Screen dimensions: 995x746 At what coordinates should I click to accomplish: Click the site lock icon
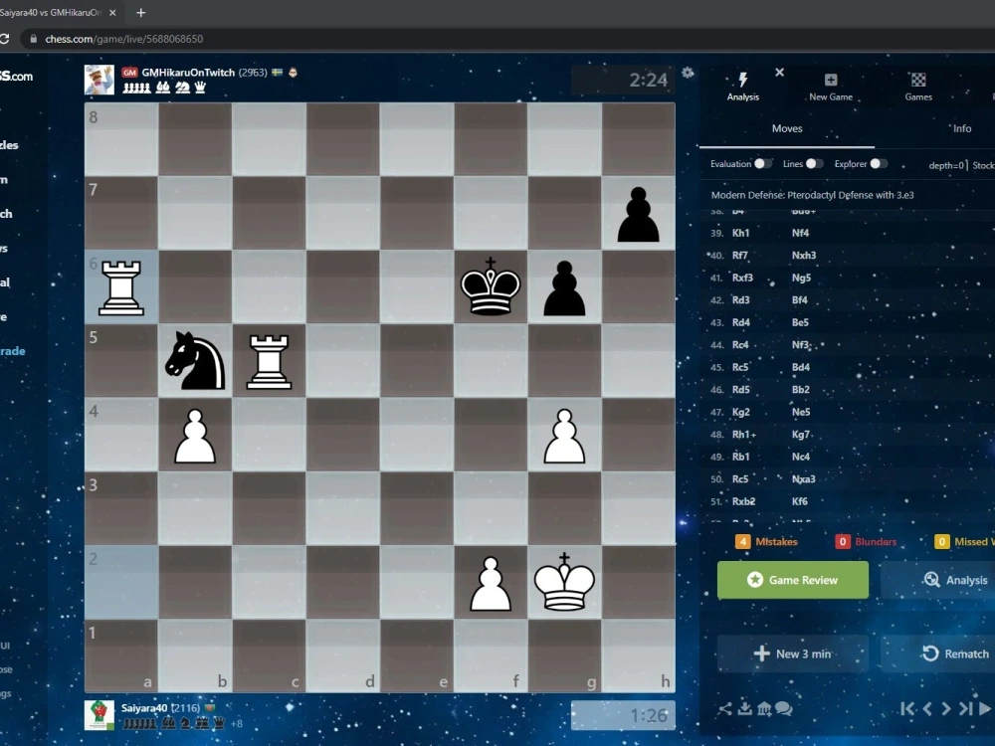(x=33, y=39)
